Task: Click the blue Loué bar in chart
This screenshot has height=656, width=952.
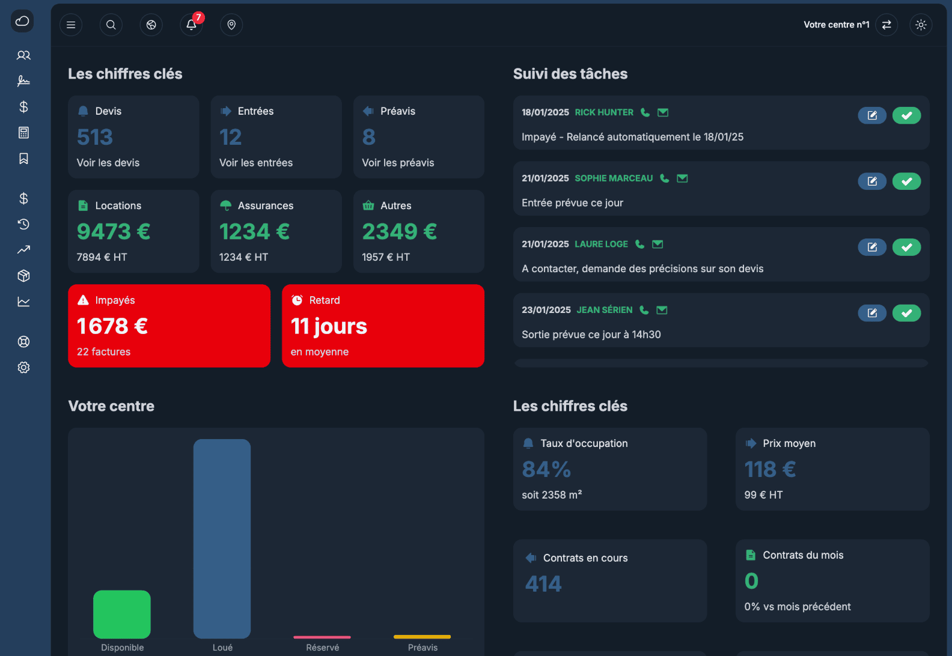Action: [x=222, y=538]
